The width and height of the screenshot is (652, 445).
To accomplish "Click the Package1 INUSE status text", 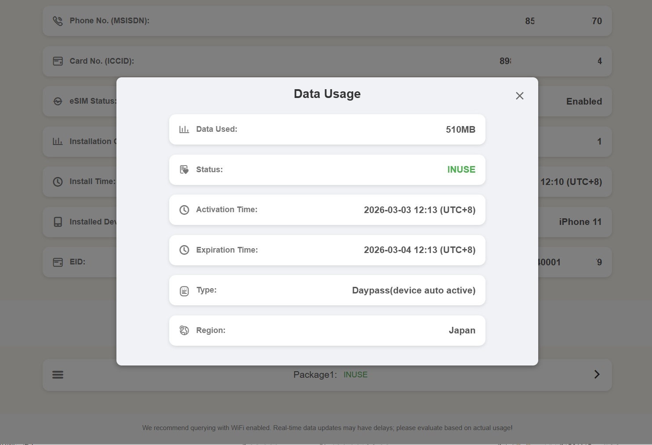I will [x=355, y=375].
